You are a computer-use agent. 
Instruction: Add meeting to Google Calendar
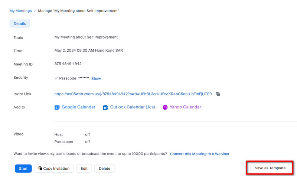click(x=78, y=107)
